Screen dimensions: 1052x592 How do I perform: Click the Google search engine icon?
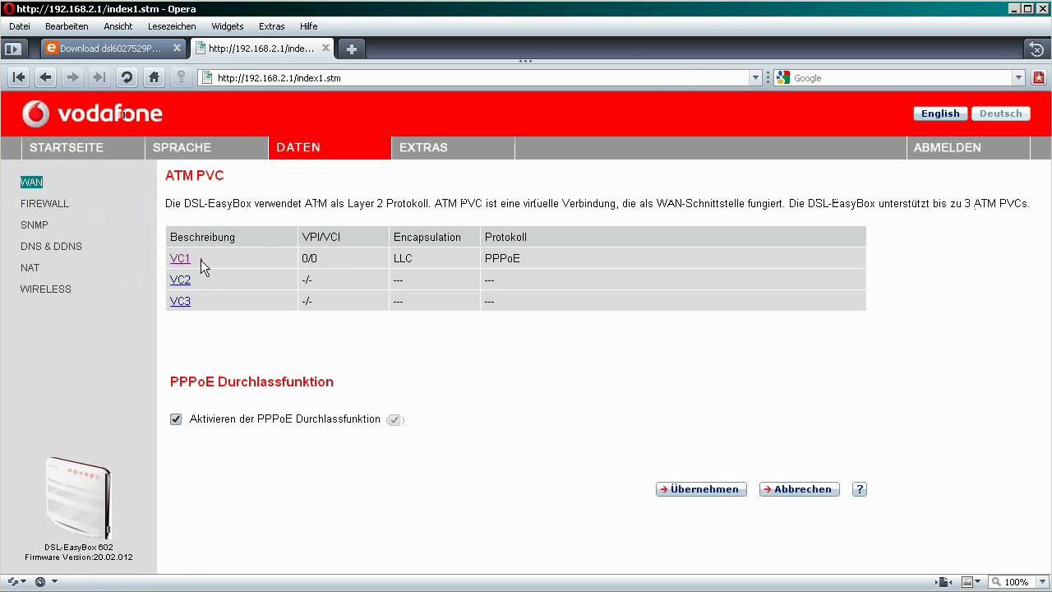coord(782,78)
